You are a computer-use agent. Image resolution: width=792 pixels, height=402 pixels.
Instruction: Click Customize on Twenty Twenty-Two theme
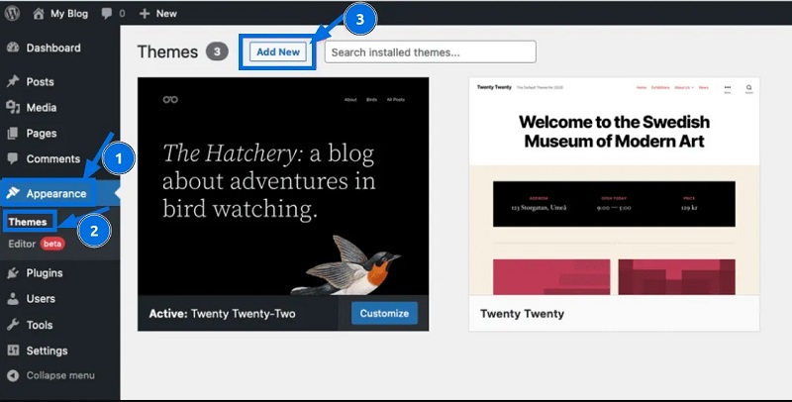[384, 313]
